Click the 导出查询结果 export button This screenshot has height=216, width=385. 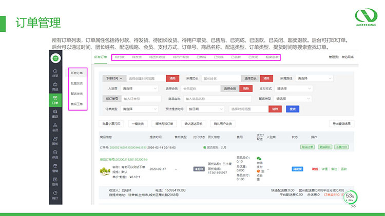341,124
